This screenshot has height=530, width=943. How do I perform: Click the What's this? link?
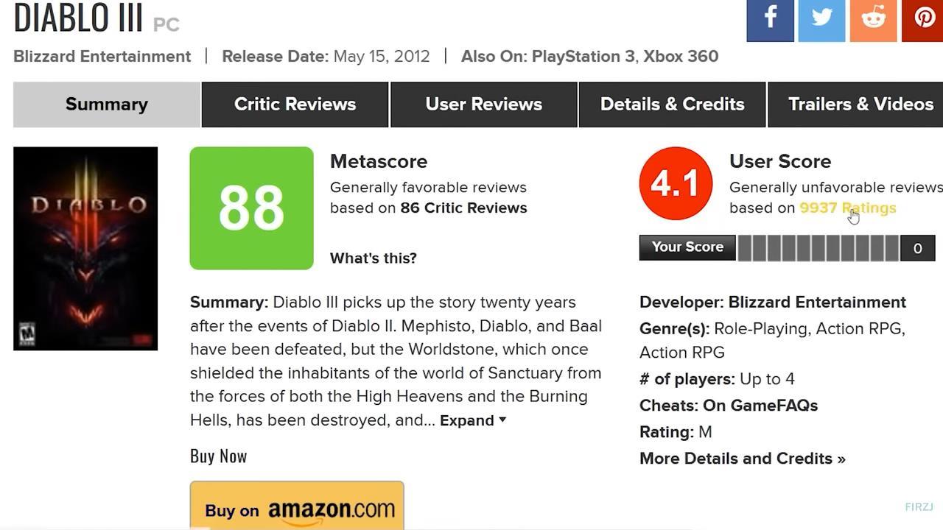(374, 258)
